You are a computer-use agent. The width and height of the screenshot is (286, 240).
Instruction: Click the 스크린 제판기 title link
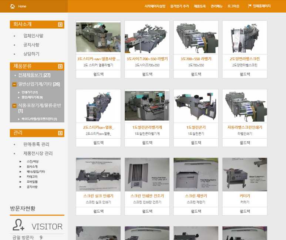click(196, 196)
